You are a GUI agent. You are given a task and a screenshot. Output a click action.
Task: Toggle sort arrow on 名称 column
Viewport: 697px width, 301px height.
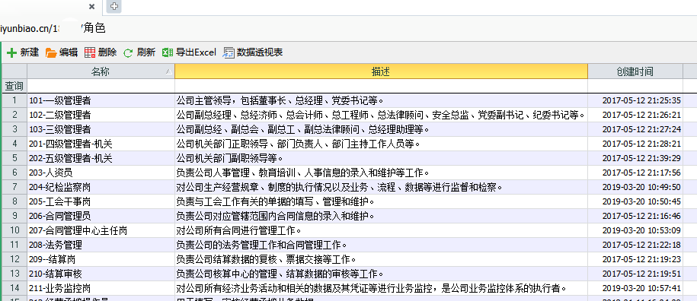(x=168, y=71)
